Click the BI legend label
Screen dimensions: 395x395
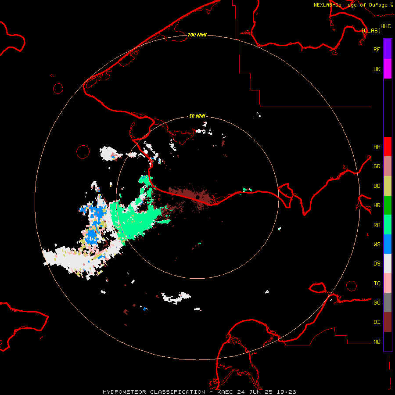377,322
